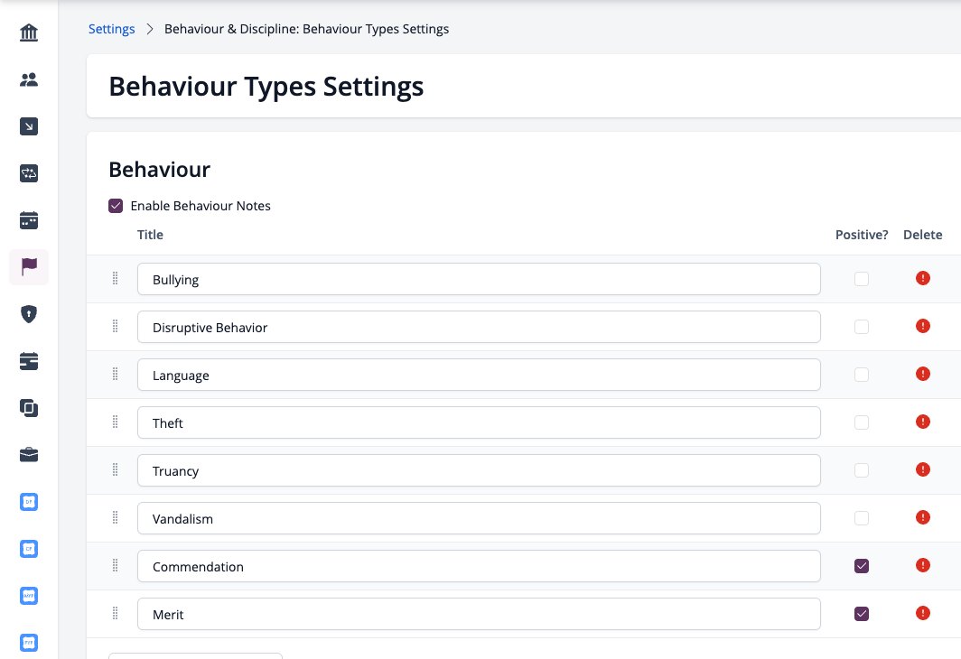Delete the Language behaviour type
The width and height of the screenshot is (961, 659).
coord(922,375)
